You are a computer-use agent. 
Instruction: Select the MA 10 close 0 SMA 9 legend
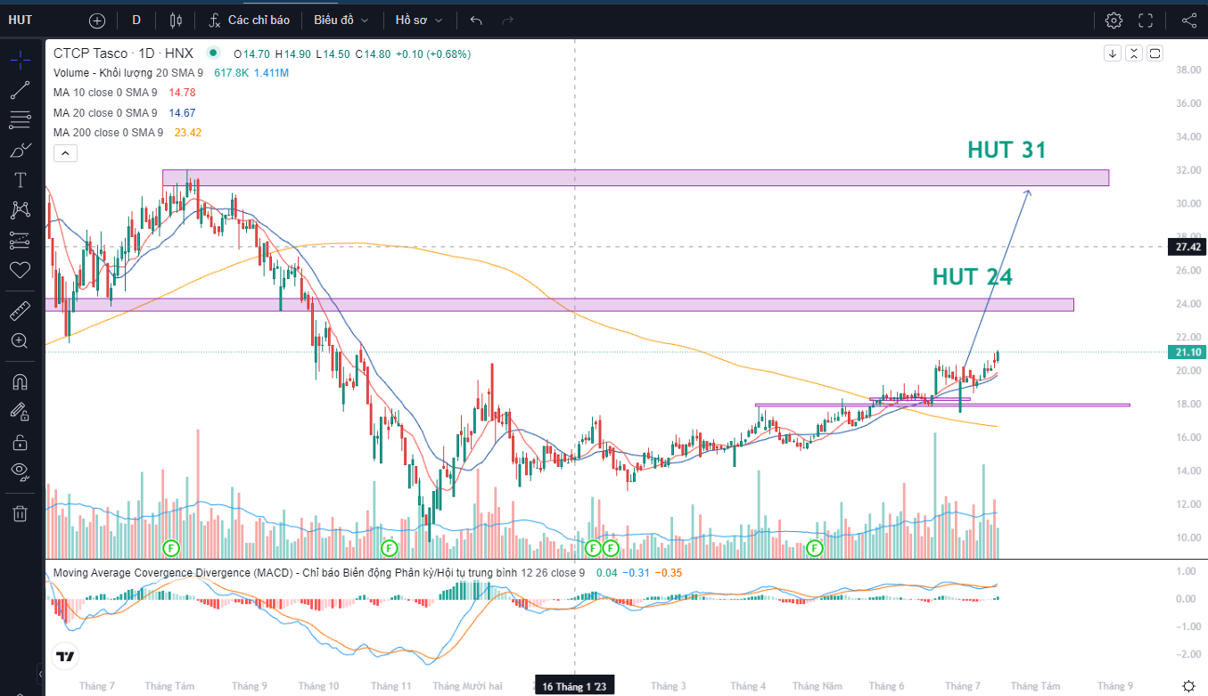(105, 93)
